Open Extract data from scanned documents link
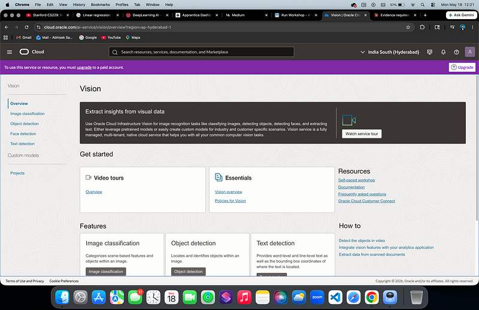Screen dimensions: 479x310 [x=372, y=254]
